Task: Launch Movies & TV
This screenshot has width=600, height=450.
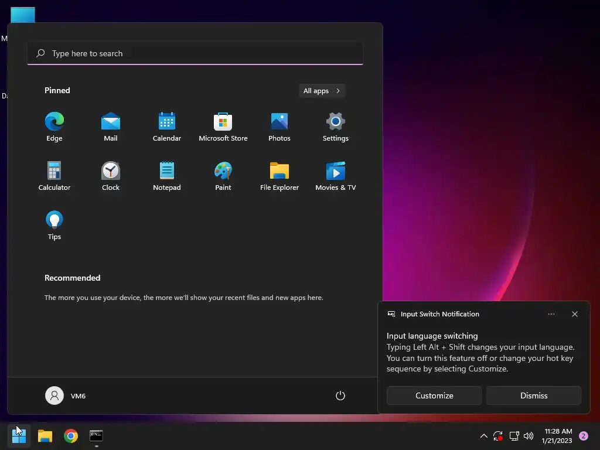Action: 336,176
